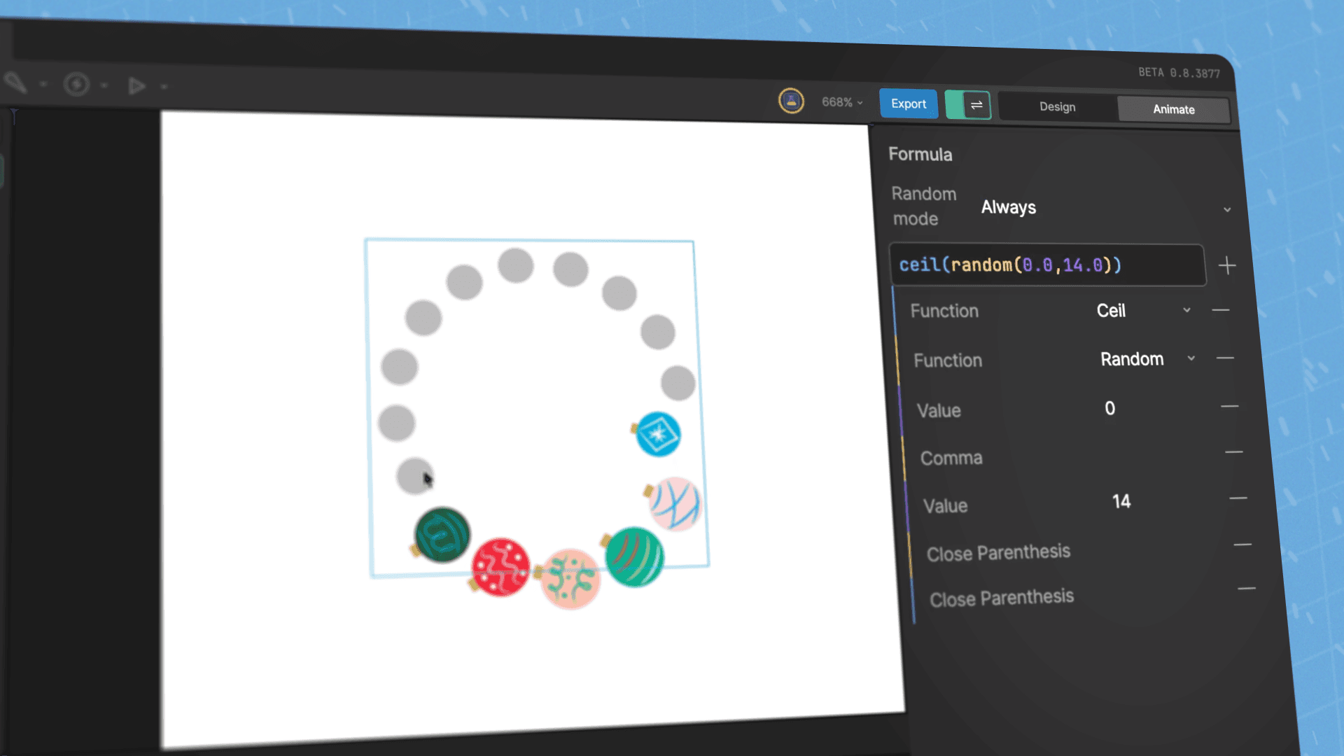Remove the Value 14 row with its minus icon
Viewport: 1344px width, 756px height.
pos(1238,498)
